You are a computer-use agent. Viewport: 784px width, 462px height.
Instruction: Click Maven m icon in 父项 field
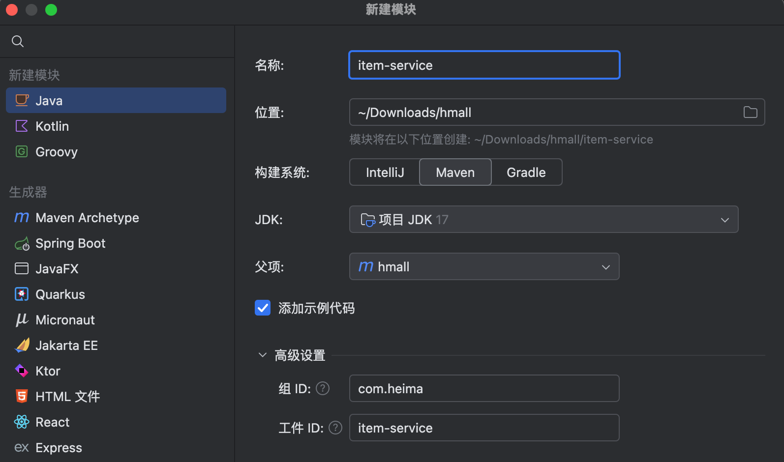coord(366,266)
